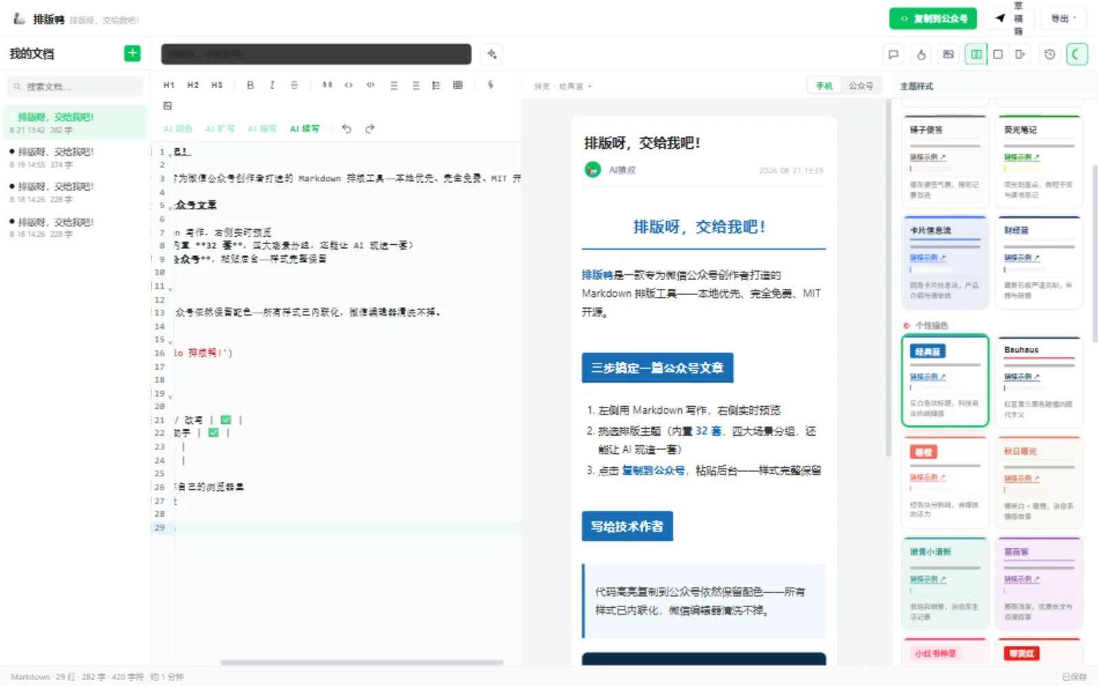1098x686 pixels.
Task: Run AI 缩写 shorten
Action: pos(262,129)
